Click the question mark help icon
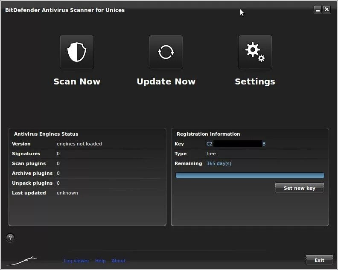 10,238
